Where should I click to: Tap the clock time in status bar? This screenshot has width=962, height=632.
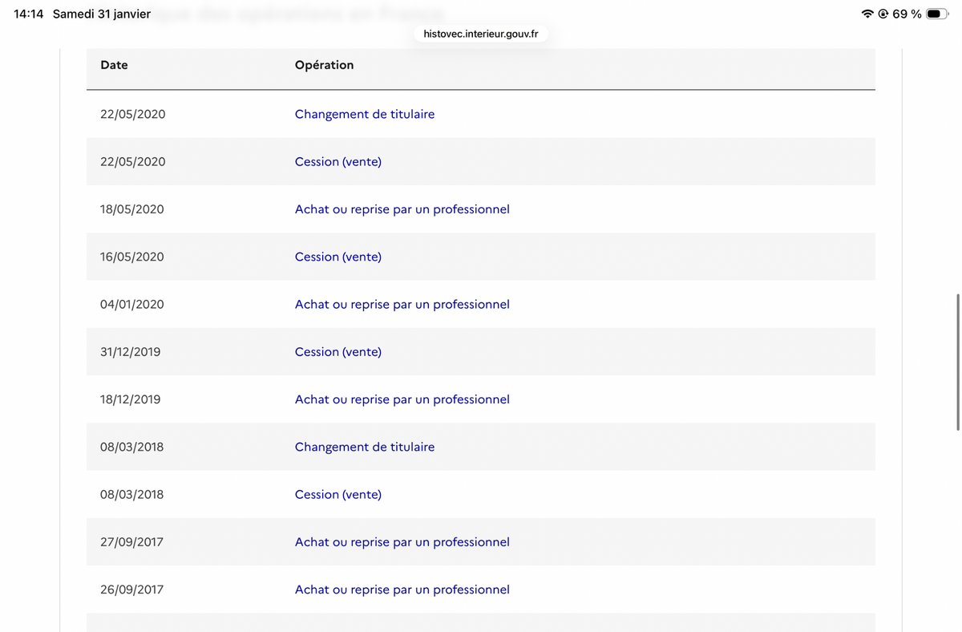29,14
